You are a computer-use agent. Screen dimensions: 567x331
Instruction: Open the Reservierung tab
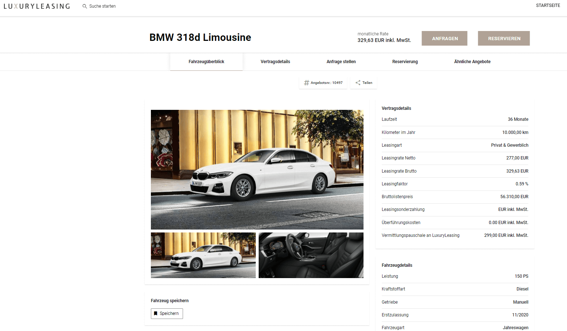[x=405, y=62]
